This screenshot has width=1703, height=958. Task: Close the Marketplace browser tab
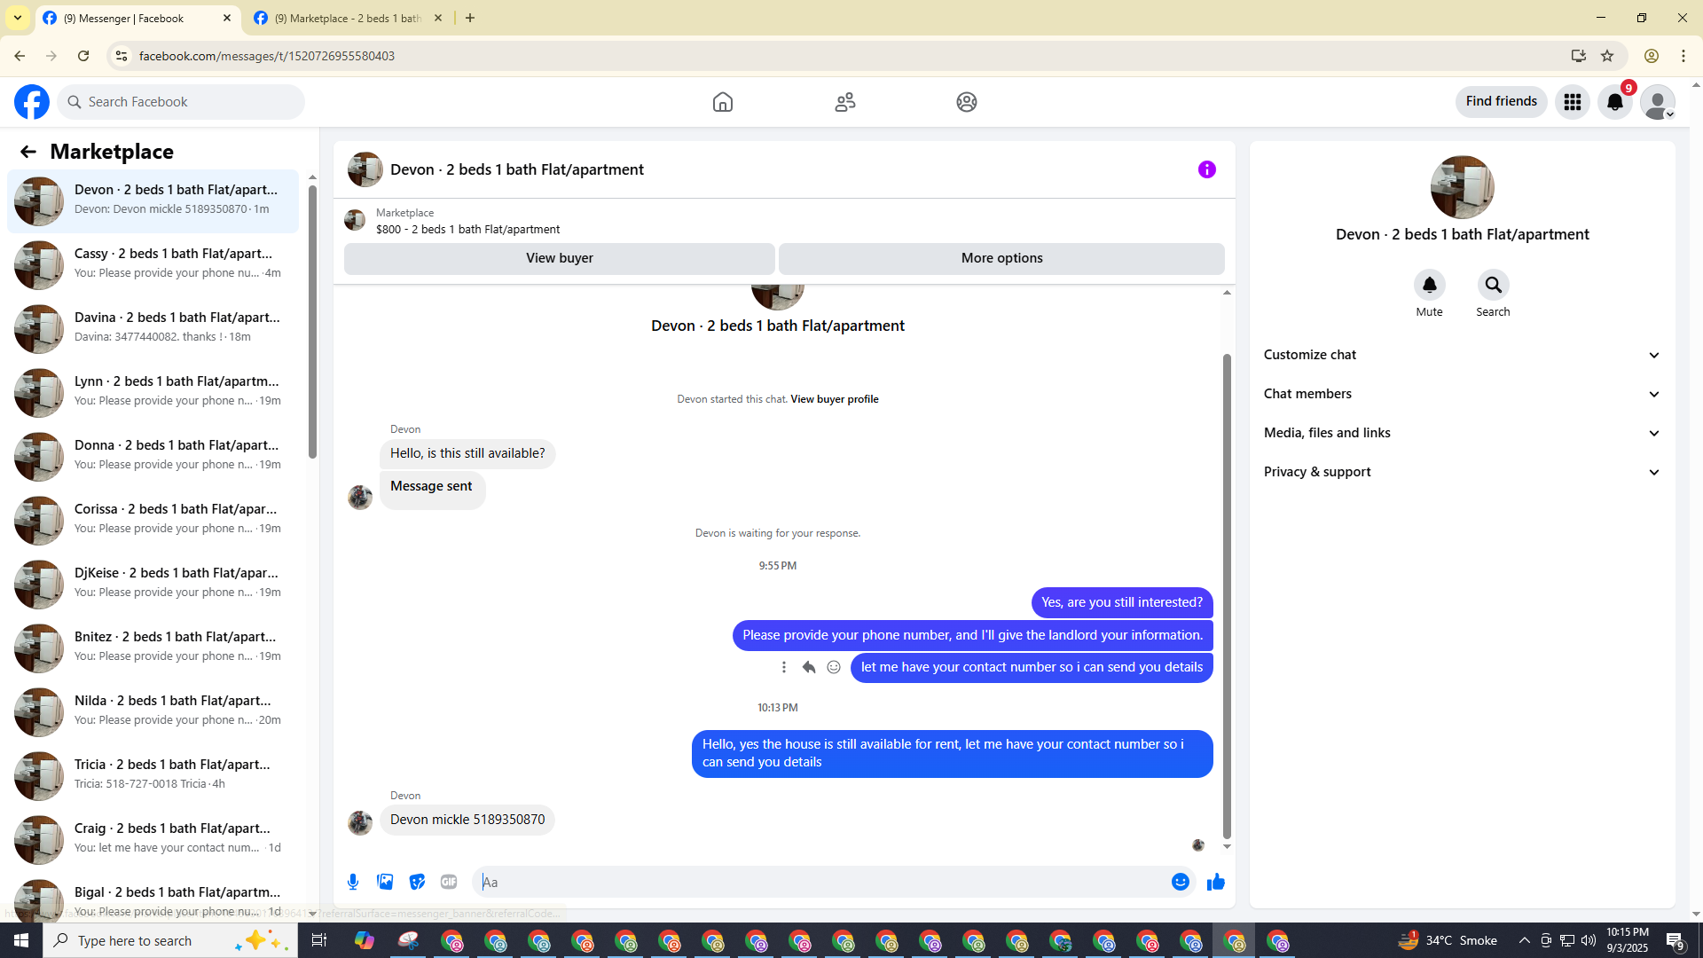(x=438, y=18)
